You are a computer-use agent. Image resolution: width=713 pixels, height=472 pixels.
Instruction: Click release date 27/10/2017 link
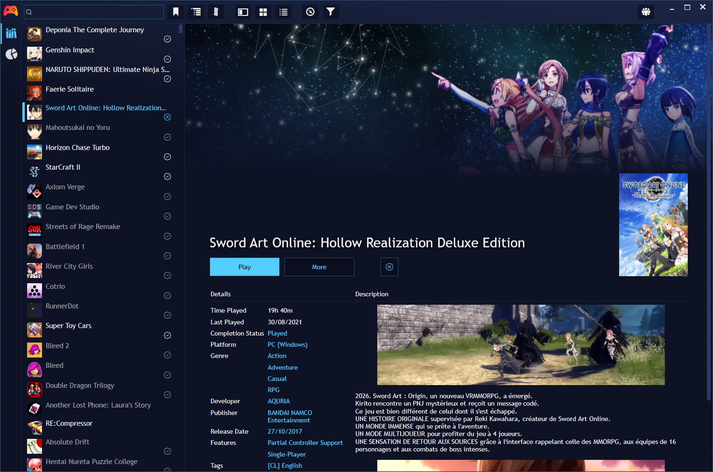(x=285, y=431)
